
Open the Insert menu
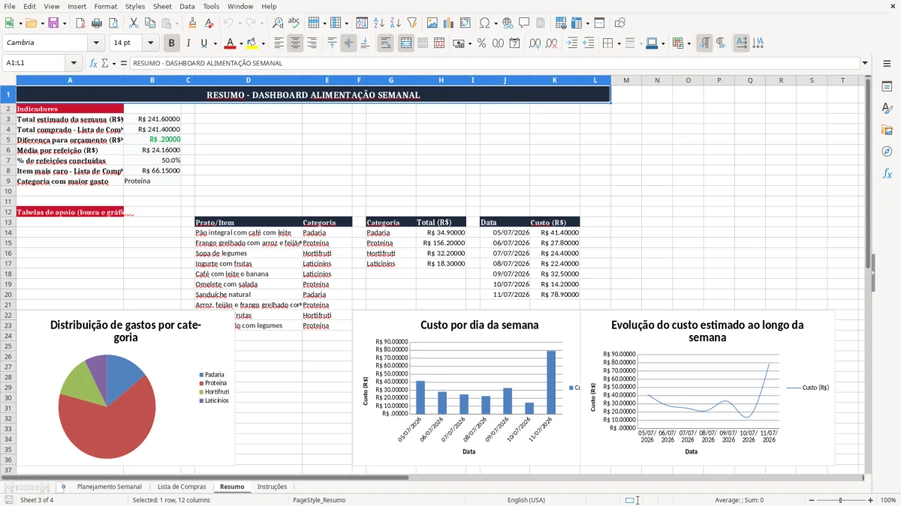(x=77, y=6)
